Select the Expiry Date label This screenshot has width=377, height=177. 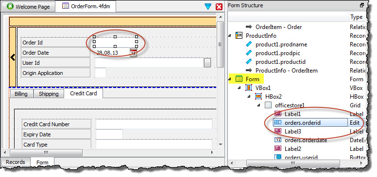(x=56, y=134)
